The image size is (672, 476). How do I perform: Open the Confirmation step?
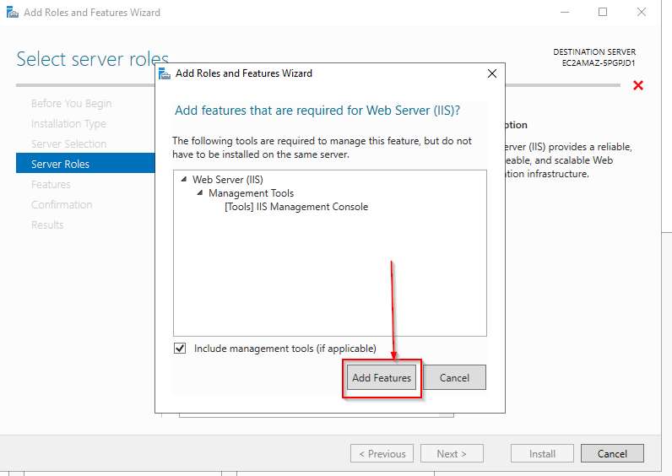click(x=62, y=204)
